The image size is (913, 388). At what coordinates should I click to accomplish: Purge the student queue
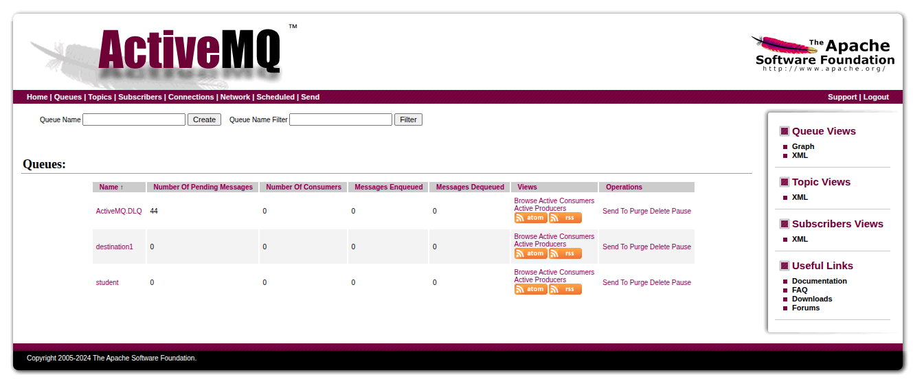click(x=639, y=282)
